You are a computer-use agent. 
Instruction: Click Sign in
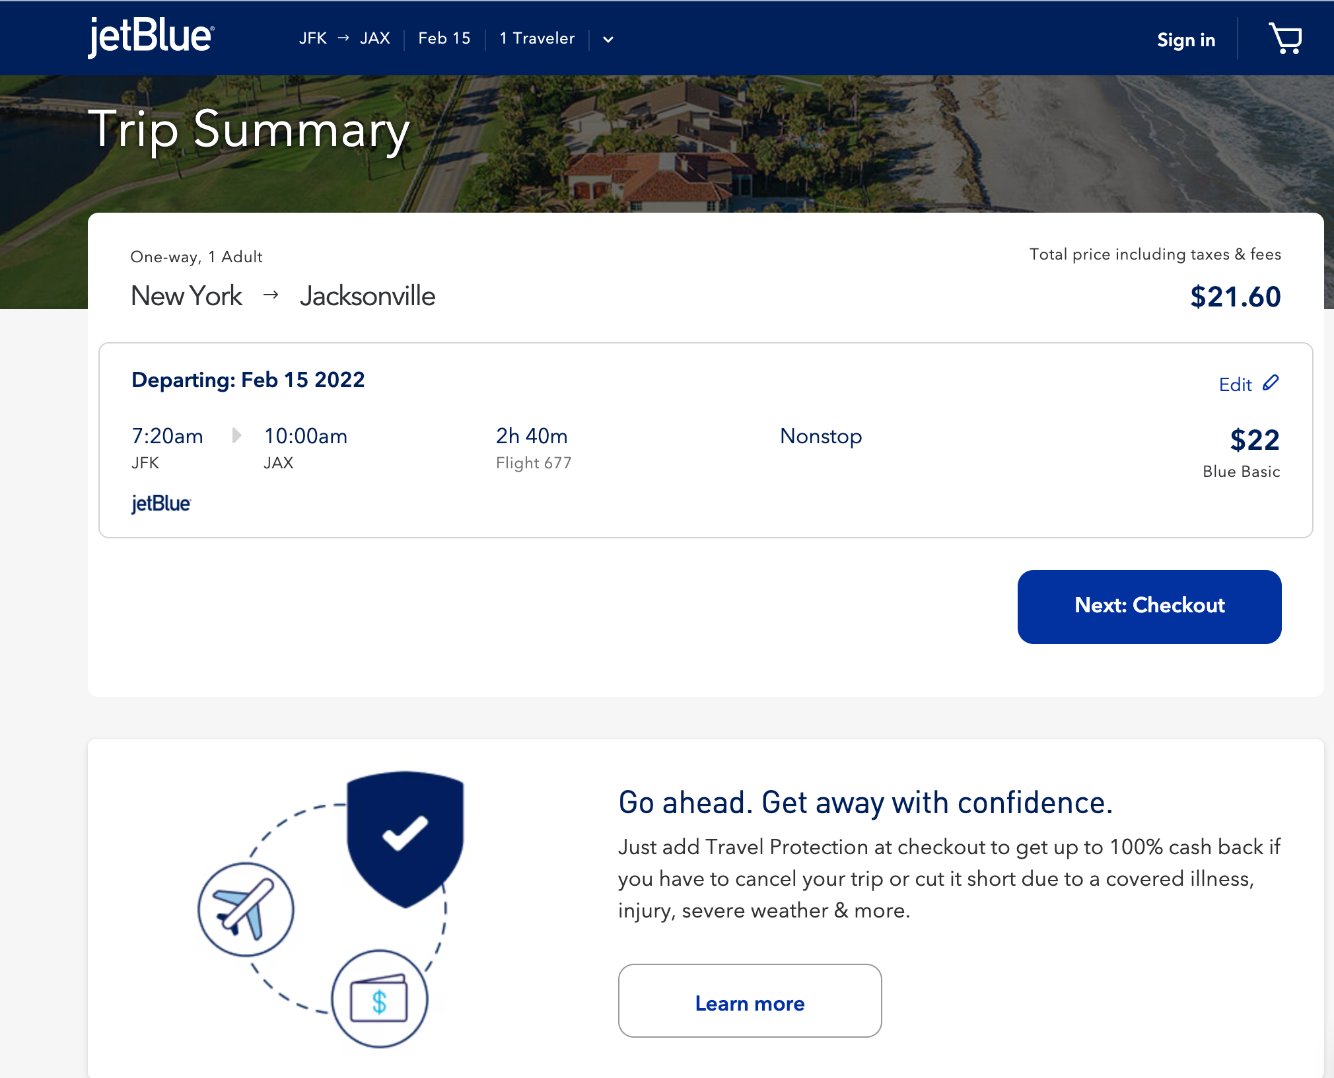pos(1186,40)
